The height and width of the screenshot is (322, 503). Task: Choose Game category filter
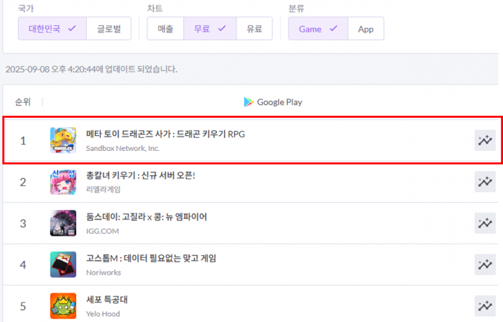[x=318, y=29]
